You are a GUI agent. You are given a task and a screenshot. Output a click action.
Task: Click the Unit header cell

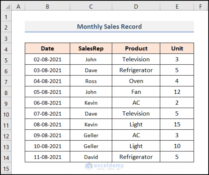[177, 48]
